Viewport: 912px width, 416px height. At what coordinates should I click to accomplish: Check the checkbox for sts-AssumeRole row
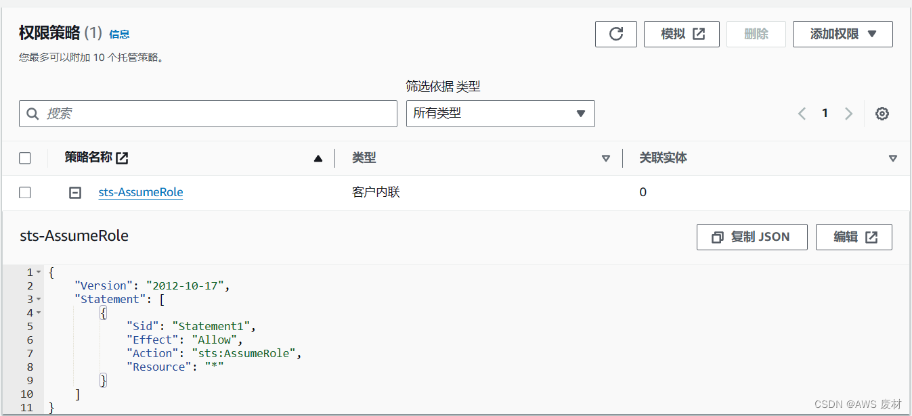(x=25, y=192)
